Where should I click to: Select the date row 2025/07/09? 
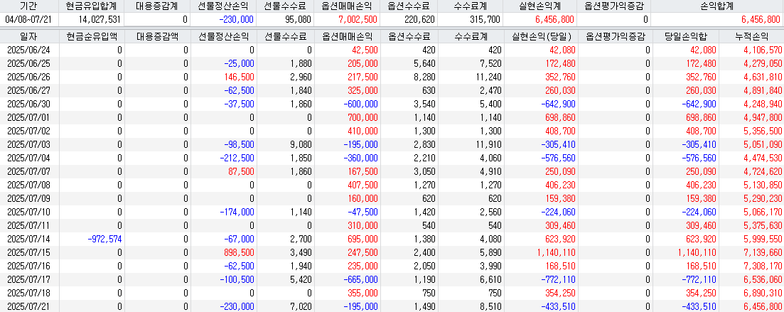point(29,198)
